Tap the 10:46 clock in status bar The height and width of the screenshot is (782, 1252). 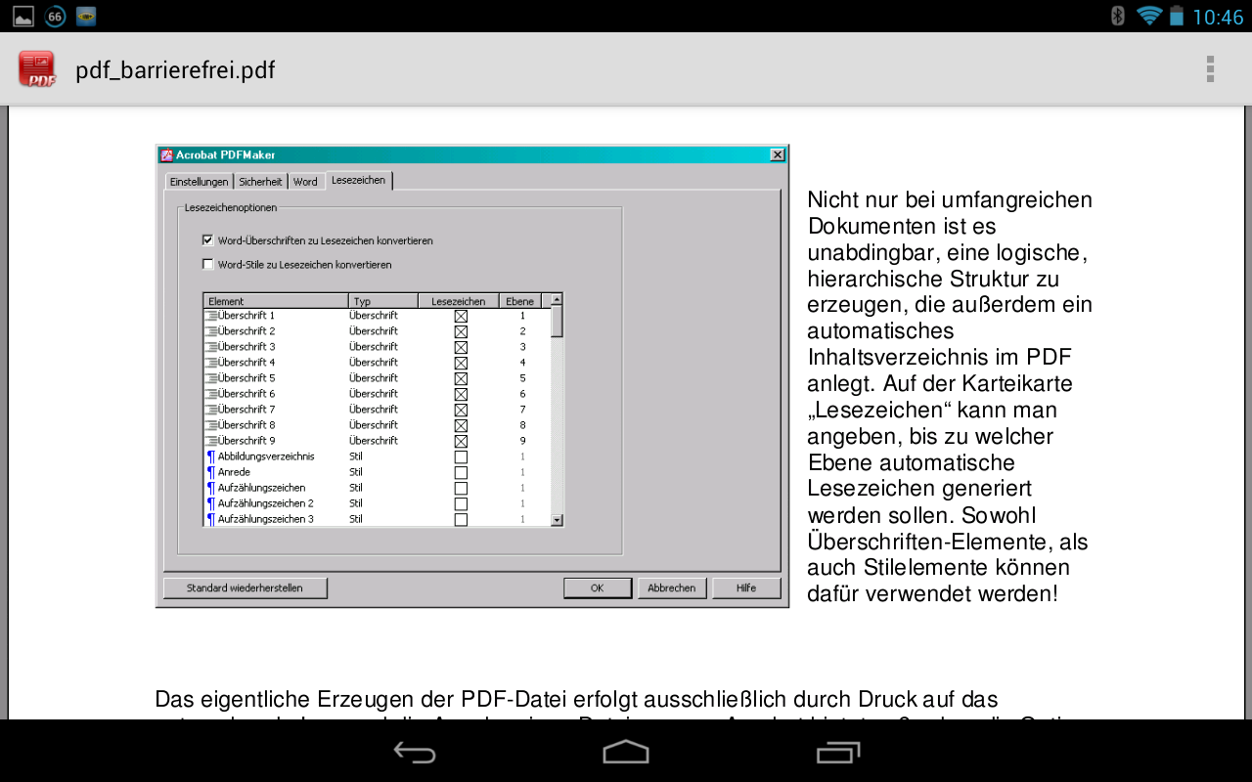1218,17
